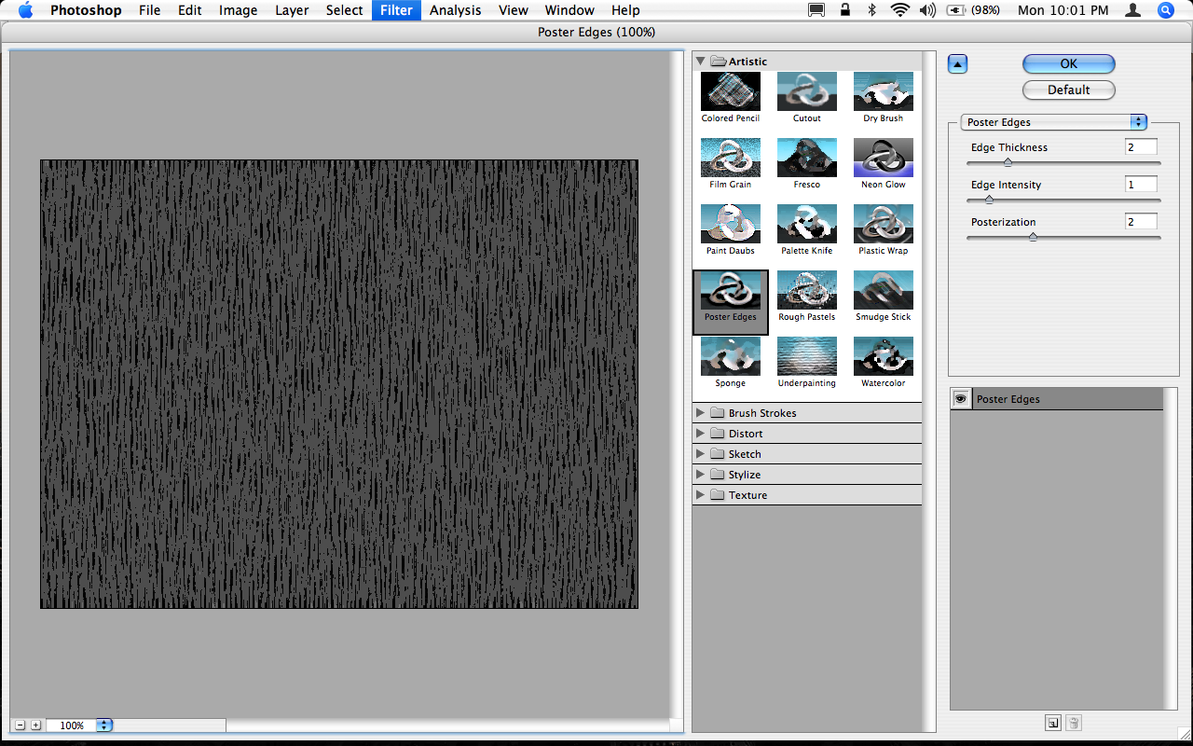Click the Wi-Fi status icon
Screen dimensions: 1193x746
pyautogui.click(x=899, y=10)
